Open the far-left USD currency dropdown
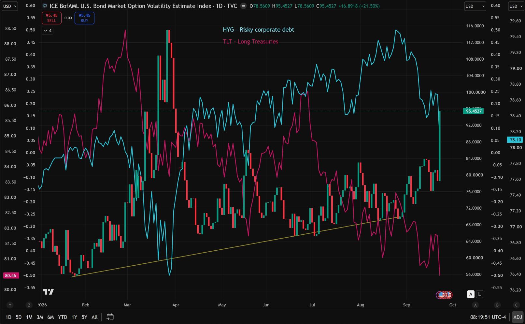This screenshot has height=324, width=525. point(10,6)
